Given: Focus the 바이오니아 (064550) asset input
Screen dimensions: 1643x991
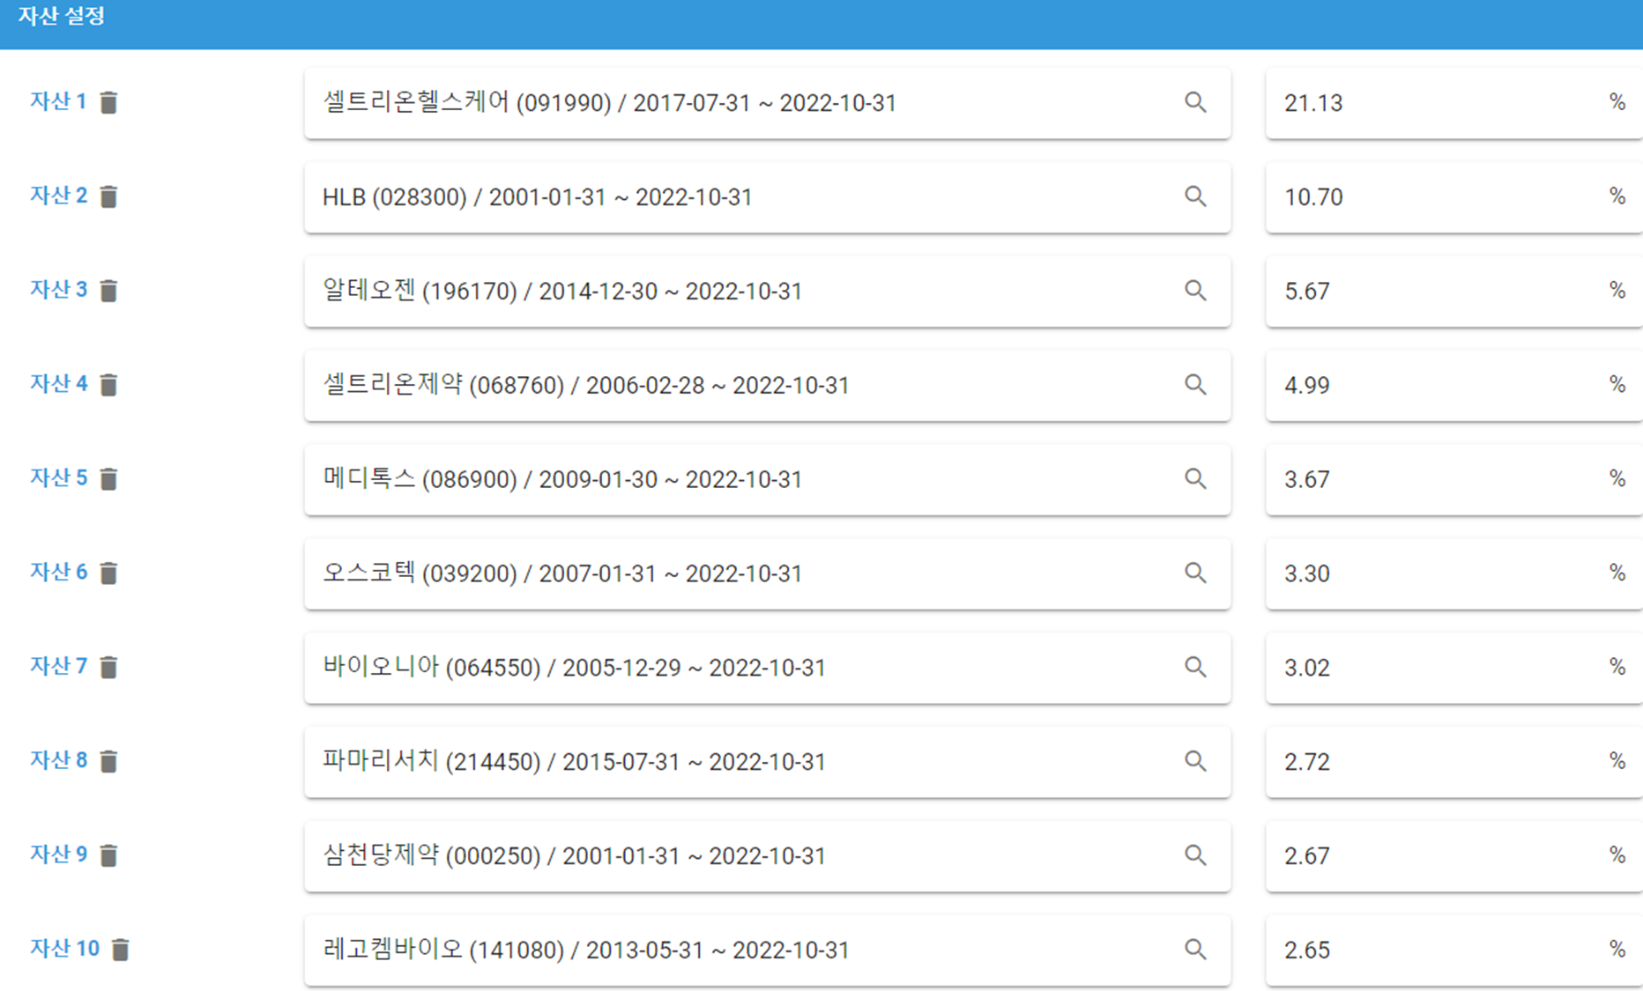Looking at the screenshot, I should 767,669.
